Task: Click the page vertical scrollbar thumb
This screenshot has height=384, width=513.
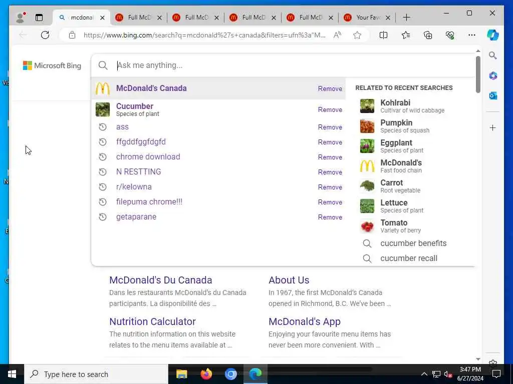Action: pyautogui.click(x=478, y=74)
